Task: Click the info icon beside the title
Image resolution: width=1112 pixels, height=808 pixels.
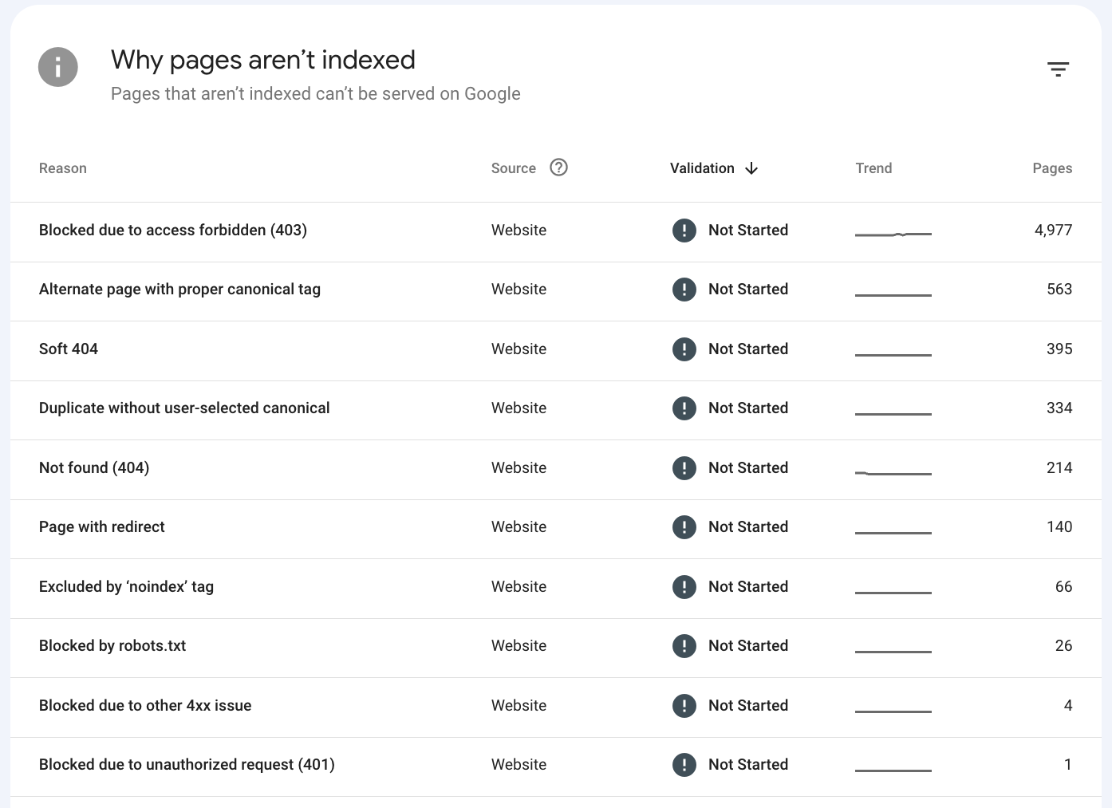Action: click(58, 67)
